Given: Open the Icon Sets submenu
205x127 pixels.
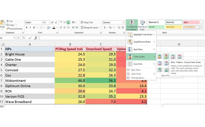Looking at the screenshot, I should (x=141, y=64).
